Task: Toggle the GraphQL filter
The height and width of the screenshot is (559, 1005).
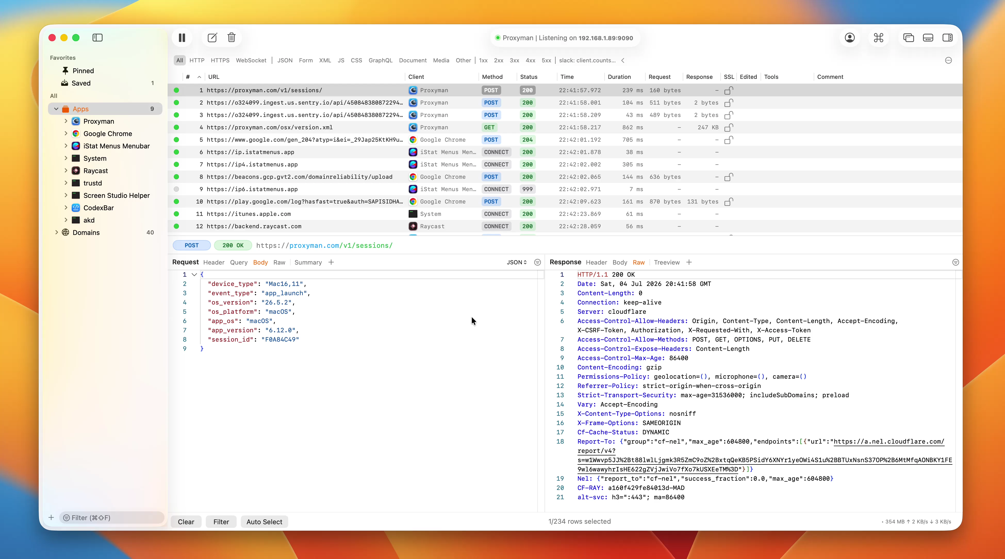Action: coord(380,61)
